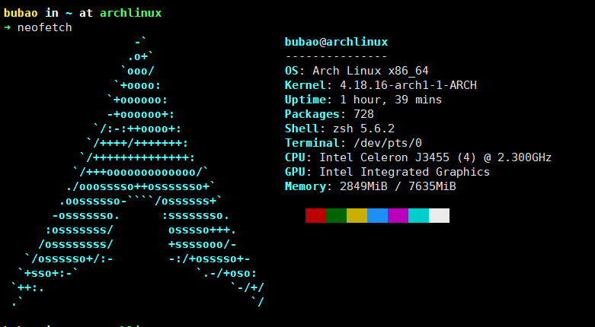Click 'Arch Linux x86_64' OS value
The image size is (595, 327).
point(370,71)
